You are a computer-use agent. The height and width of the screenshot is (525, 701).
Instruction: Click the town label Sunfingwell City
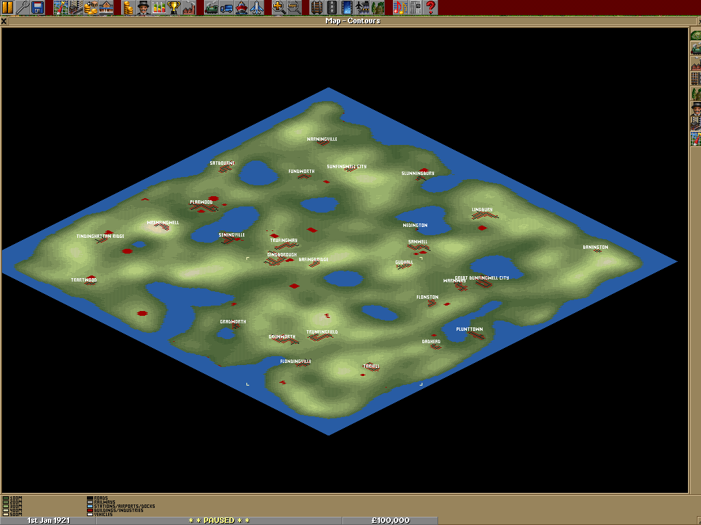click(x=346, y=167)
